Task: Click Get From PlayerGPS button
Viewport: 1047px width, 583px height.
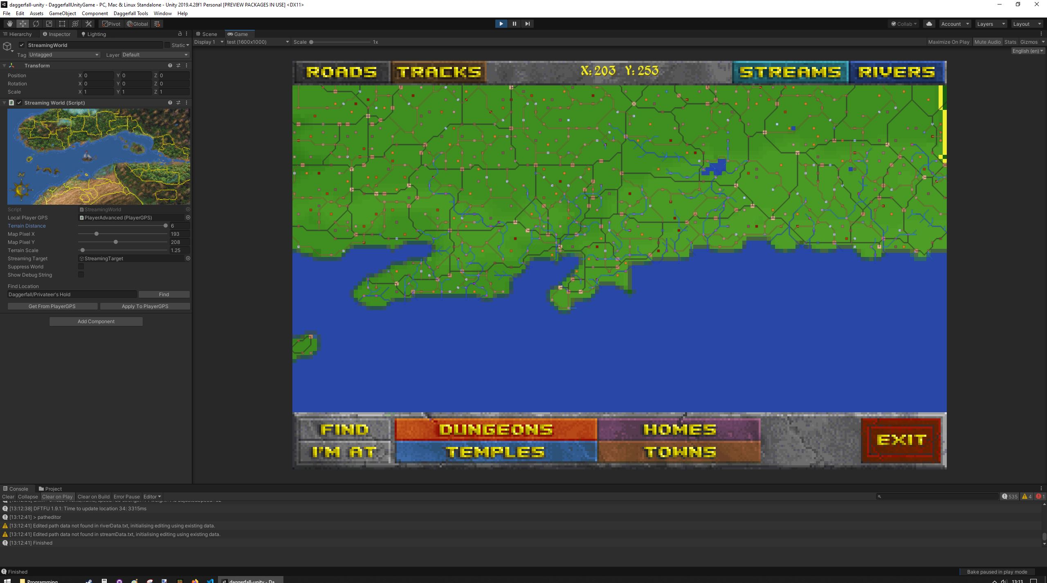Action: point(52,306)
